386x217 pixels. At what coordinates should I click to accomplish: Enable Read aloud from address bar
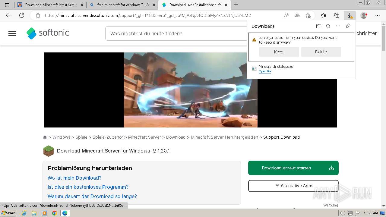click(x=286, y=15)
